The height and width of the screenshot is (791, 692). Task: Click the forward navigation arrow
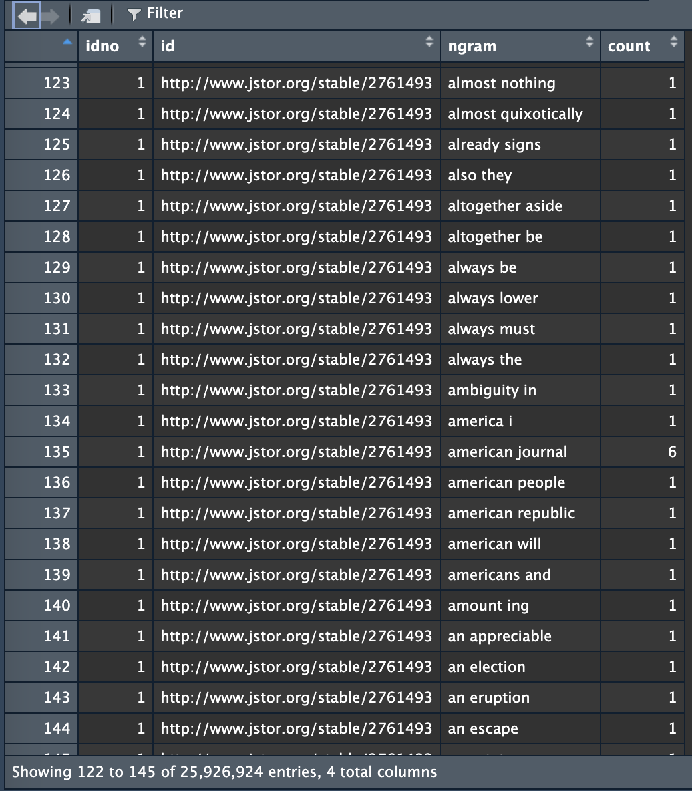(x=51, y=15)
